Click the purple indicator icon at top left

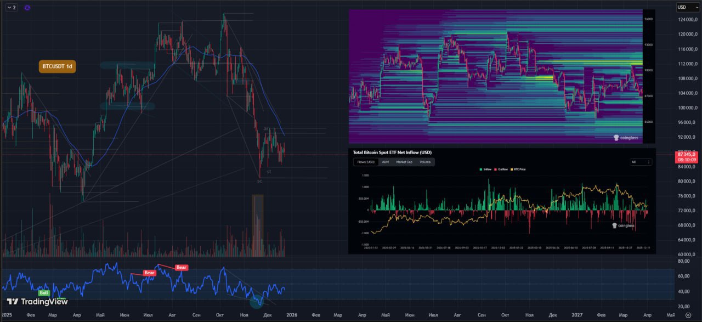tap(27, 8)
